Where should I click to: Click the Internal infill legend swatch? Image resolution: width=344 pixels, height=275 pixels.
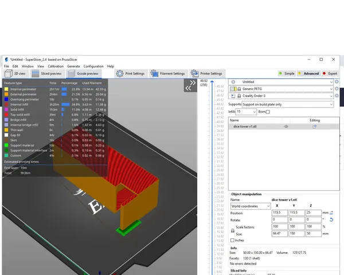6,105
